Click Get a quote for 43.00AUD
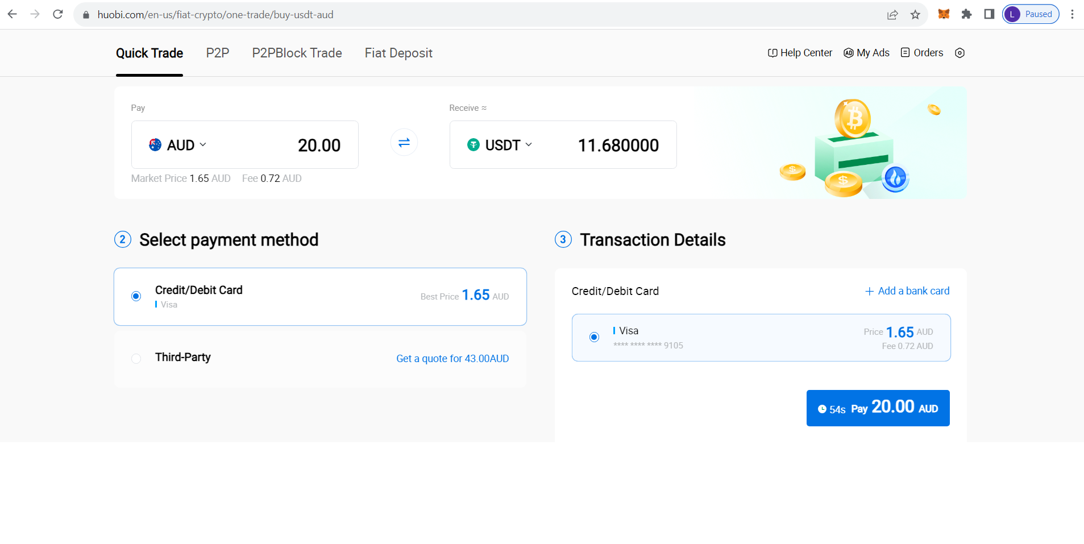Screen dimensions: 1084x544 (452, 359)
